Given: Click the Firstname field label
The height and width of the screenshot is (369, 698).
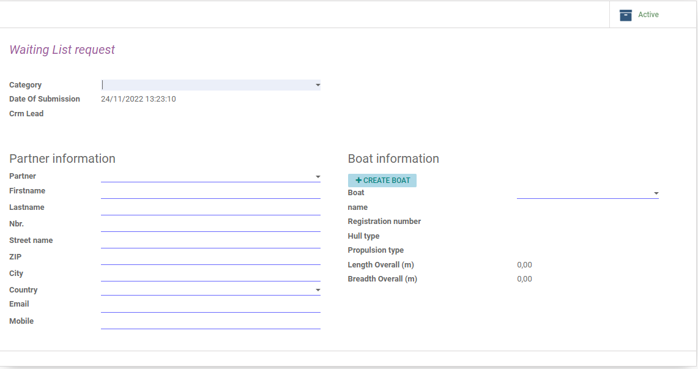Looking at the screenshot, I should (x=27, y=190).
